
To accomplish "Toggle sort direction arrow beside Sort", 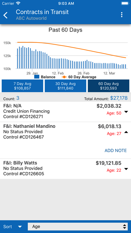I will click(20, 227).
